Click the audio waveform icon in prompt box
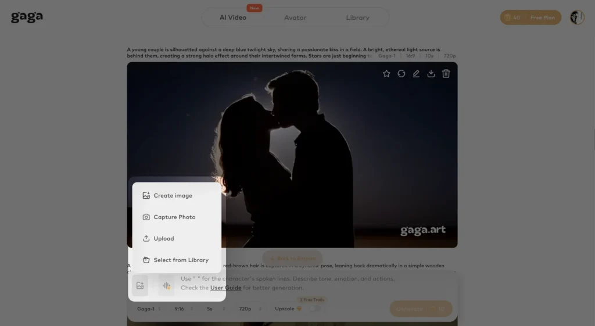The width and height of the screenshot is (595, 326). (166, 285)
